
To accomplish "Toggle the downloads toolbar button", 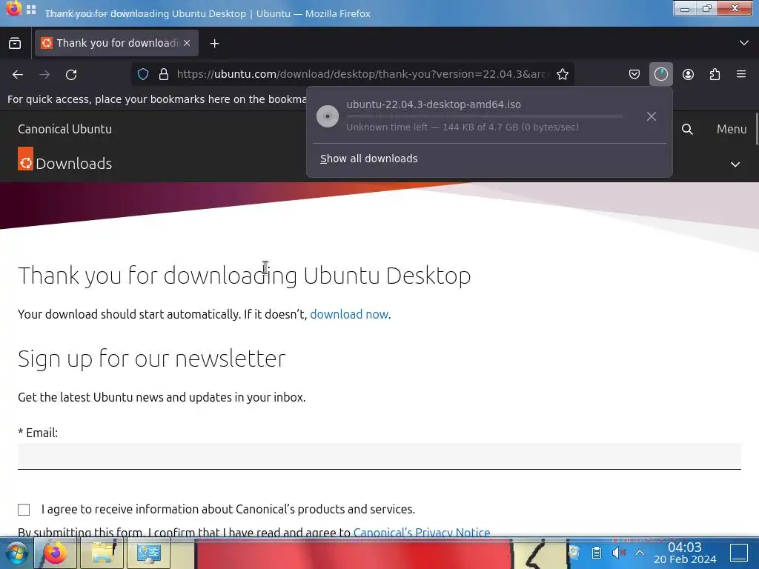I will 660,74.
